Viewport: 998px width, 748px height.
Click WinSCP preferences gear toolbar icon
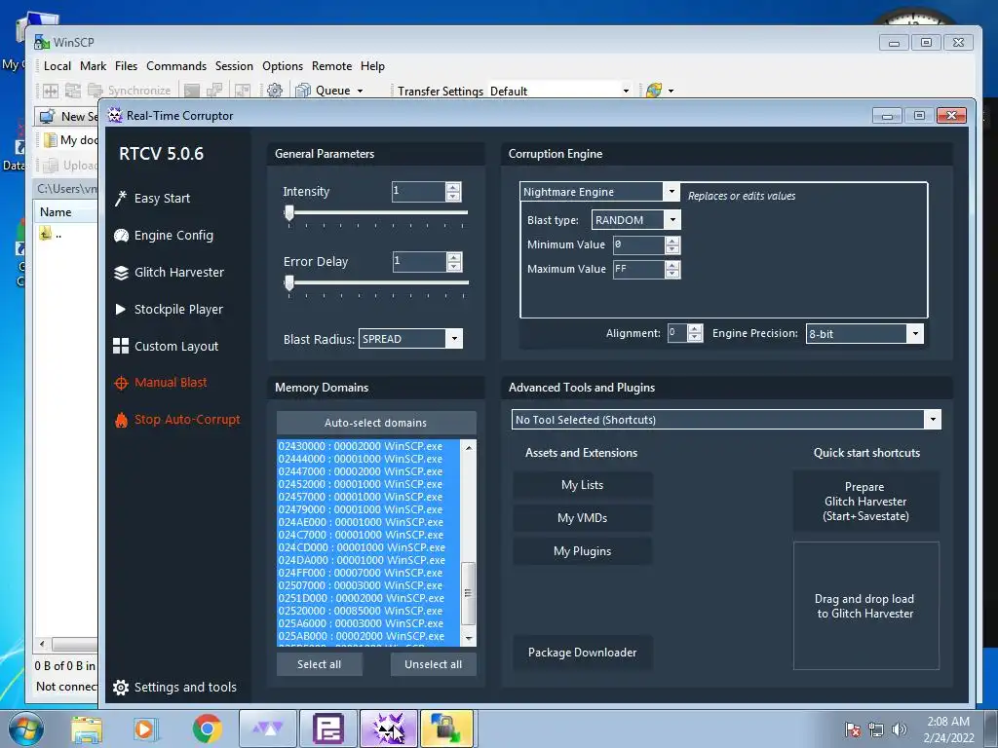point(274,91)
